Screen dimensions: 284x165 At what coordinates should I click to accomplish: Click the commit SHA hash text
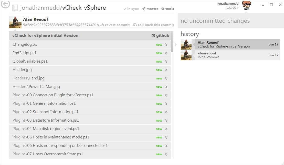tap(62, 25)
